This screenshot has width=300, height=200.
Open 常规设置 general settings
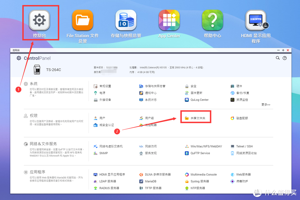(102, 86)
